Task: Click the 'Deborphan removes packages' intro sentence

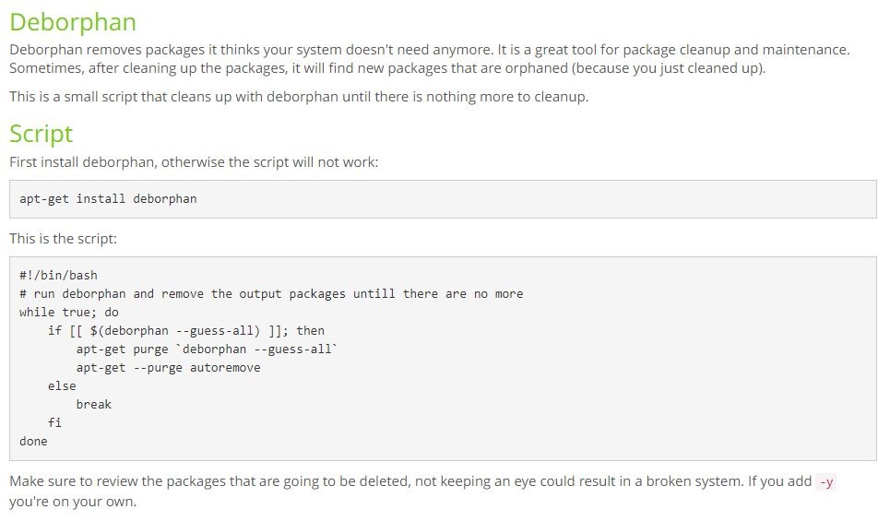Action: [x=429, y=50]
